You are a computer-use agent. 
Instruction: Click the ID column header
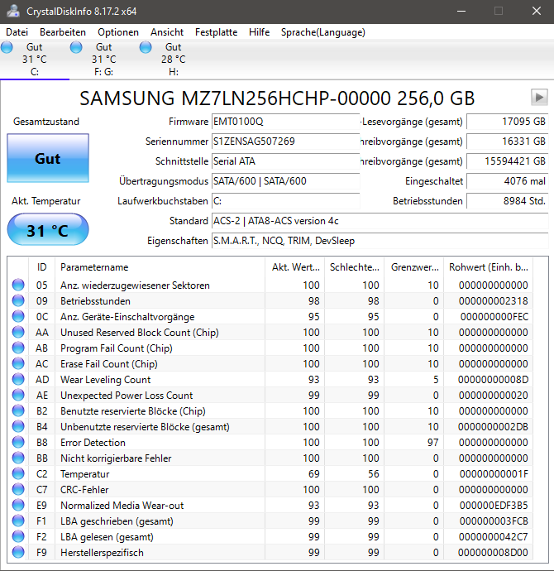(41, 267)
